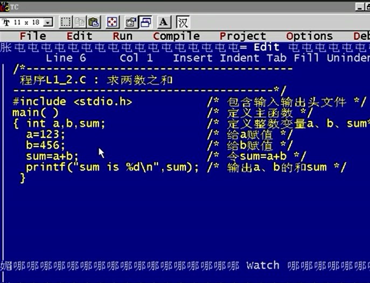
Task: Click the 给b赋值 comment
Action: tap(250, 145)
